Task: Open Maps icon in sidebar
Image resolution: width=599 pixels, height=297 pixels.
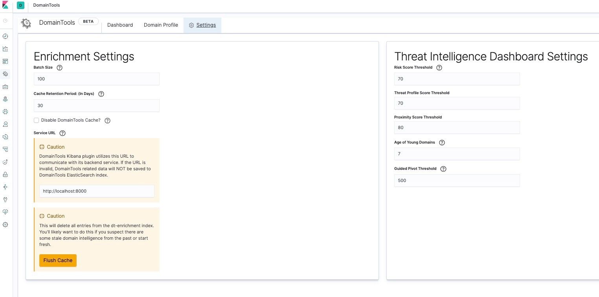Action: coord(5,99)
